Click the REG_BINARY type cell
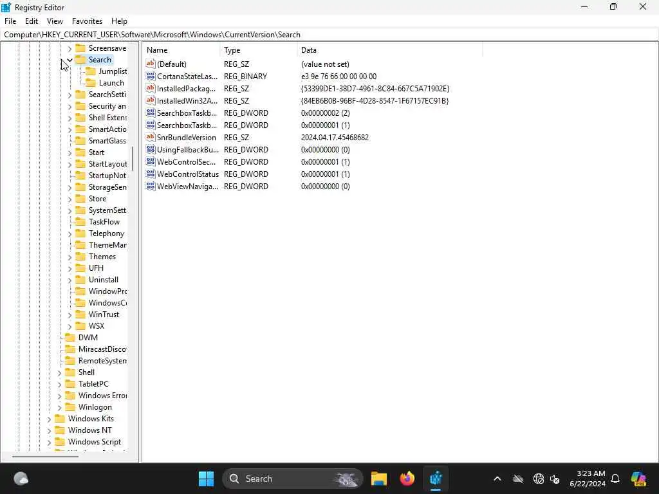Screen dimensions: 659x494 (x=245, y=77)
